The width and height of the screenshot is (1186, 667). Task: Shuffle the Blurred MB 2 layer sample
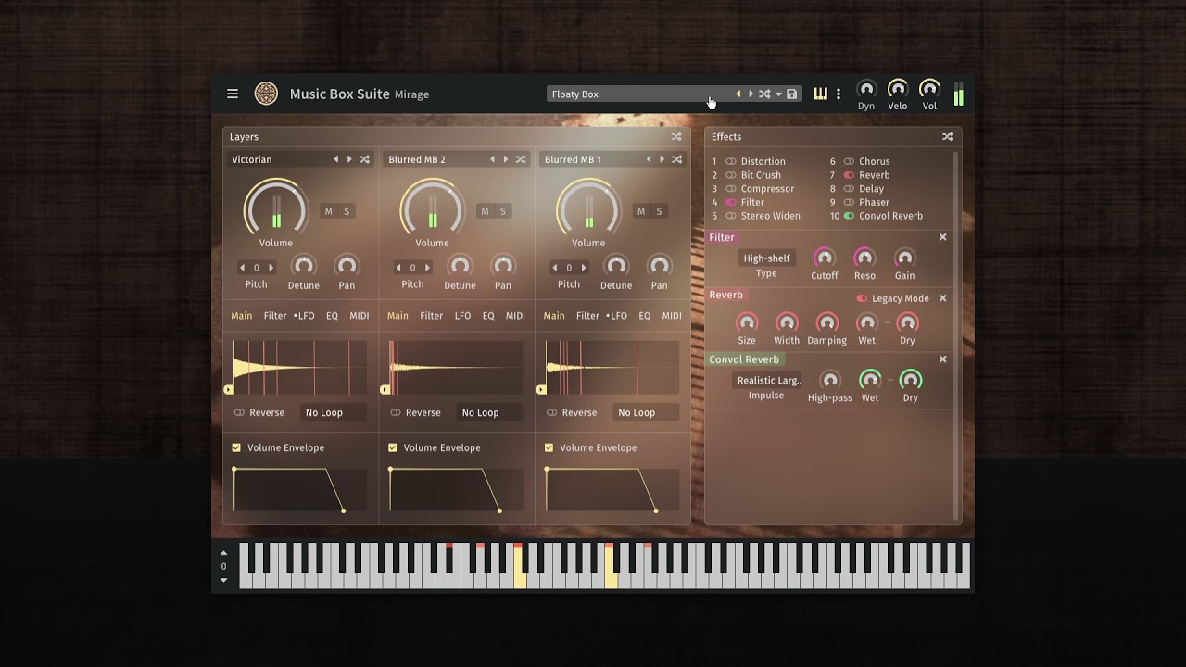click(521, 159)
